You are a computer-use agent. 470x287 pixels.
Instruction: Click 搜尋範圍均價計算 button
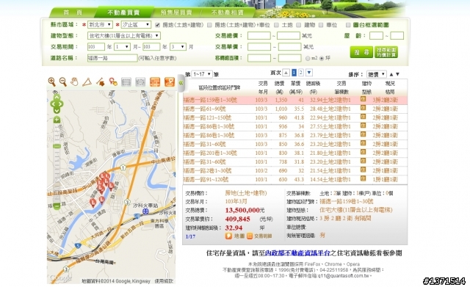pos(386,52)
